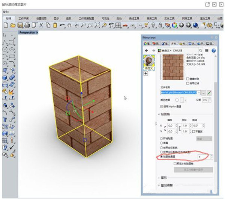Toggle the 不重复 checkbox
The height and width of the screenshot is (199, 225).
(193, 131)
